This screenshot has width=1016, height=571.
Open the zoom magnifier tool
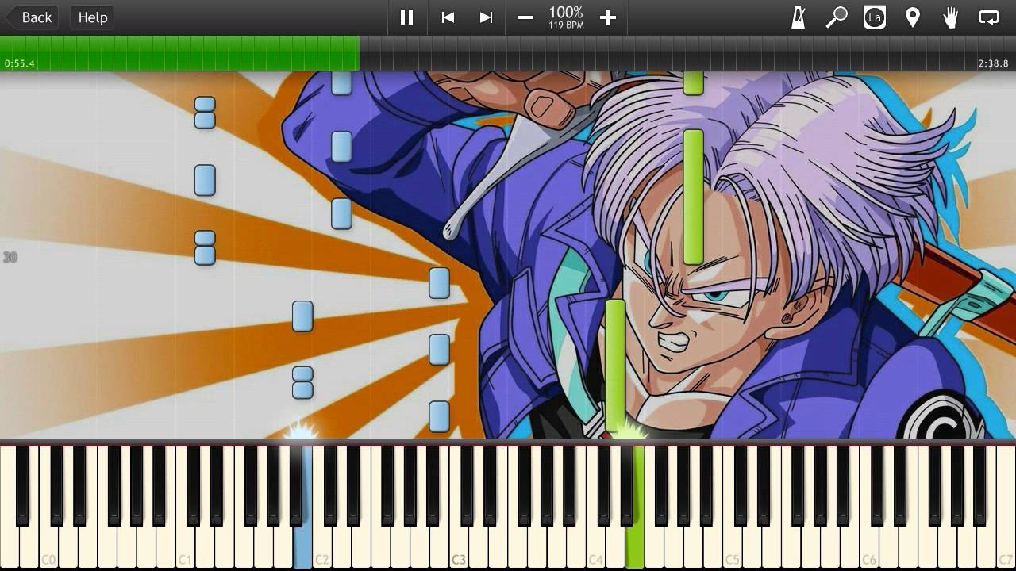click(x=837, y=17)
